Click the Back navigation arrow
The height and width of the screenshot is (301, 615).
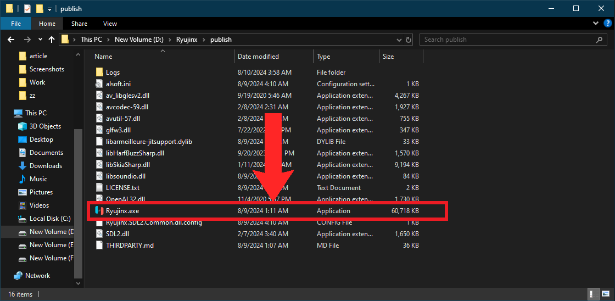[x=11, y=40]
